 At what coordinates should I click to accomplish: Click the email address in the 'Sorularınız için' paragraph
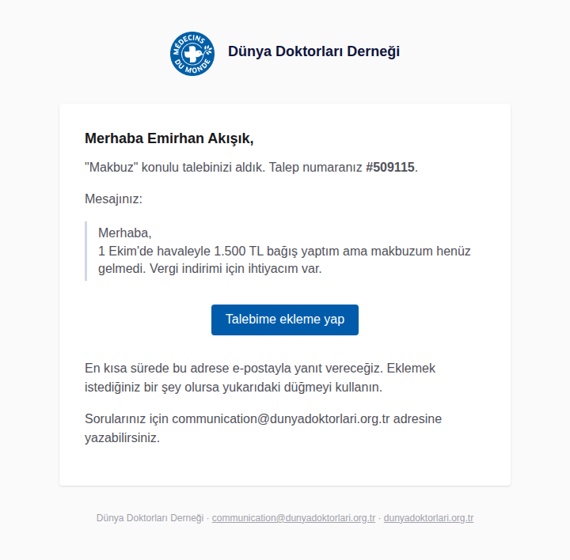tap(280, 418)
